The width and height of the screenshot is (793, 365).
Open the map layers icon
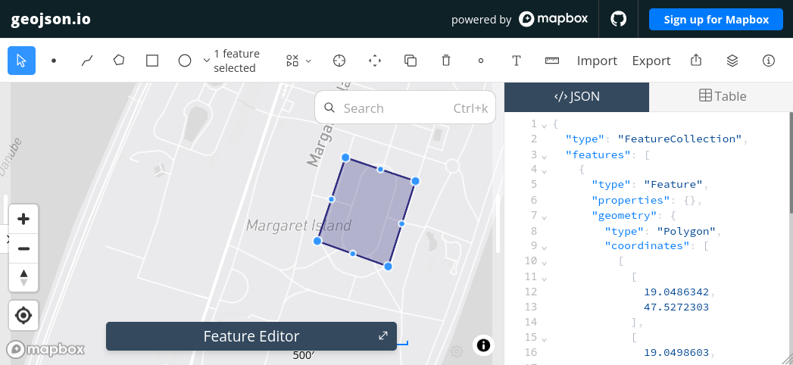click(x=732, y=61)
